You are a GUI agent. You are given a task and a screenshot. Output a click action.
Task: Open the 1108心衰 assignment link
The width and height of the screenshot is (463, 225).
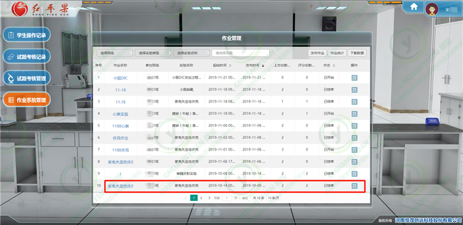pos(120,126)
